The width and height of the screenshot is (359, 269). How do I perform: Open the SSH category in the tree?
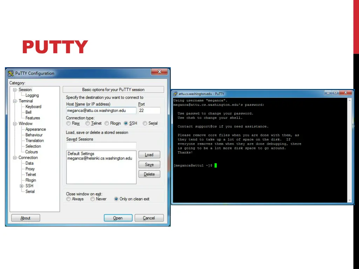tap(29, 186)
